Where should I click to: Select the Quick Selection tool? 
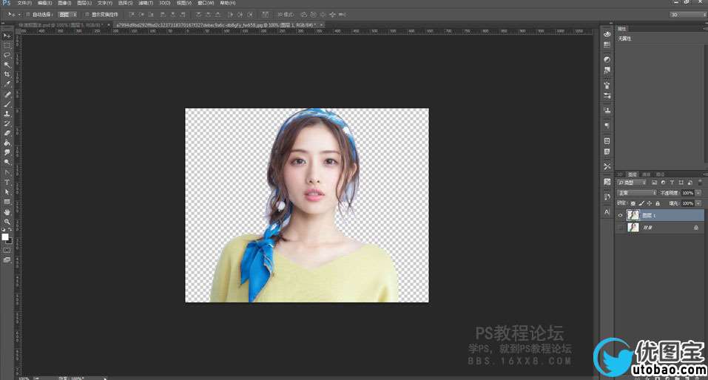click(x=7, y=64)
